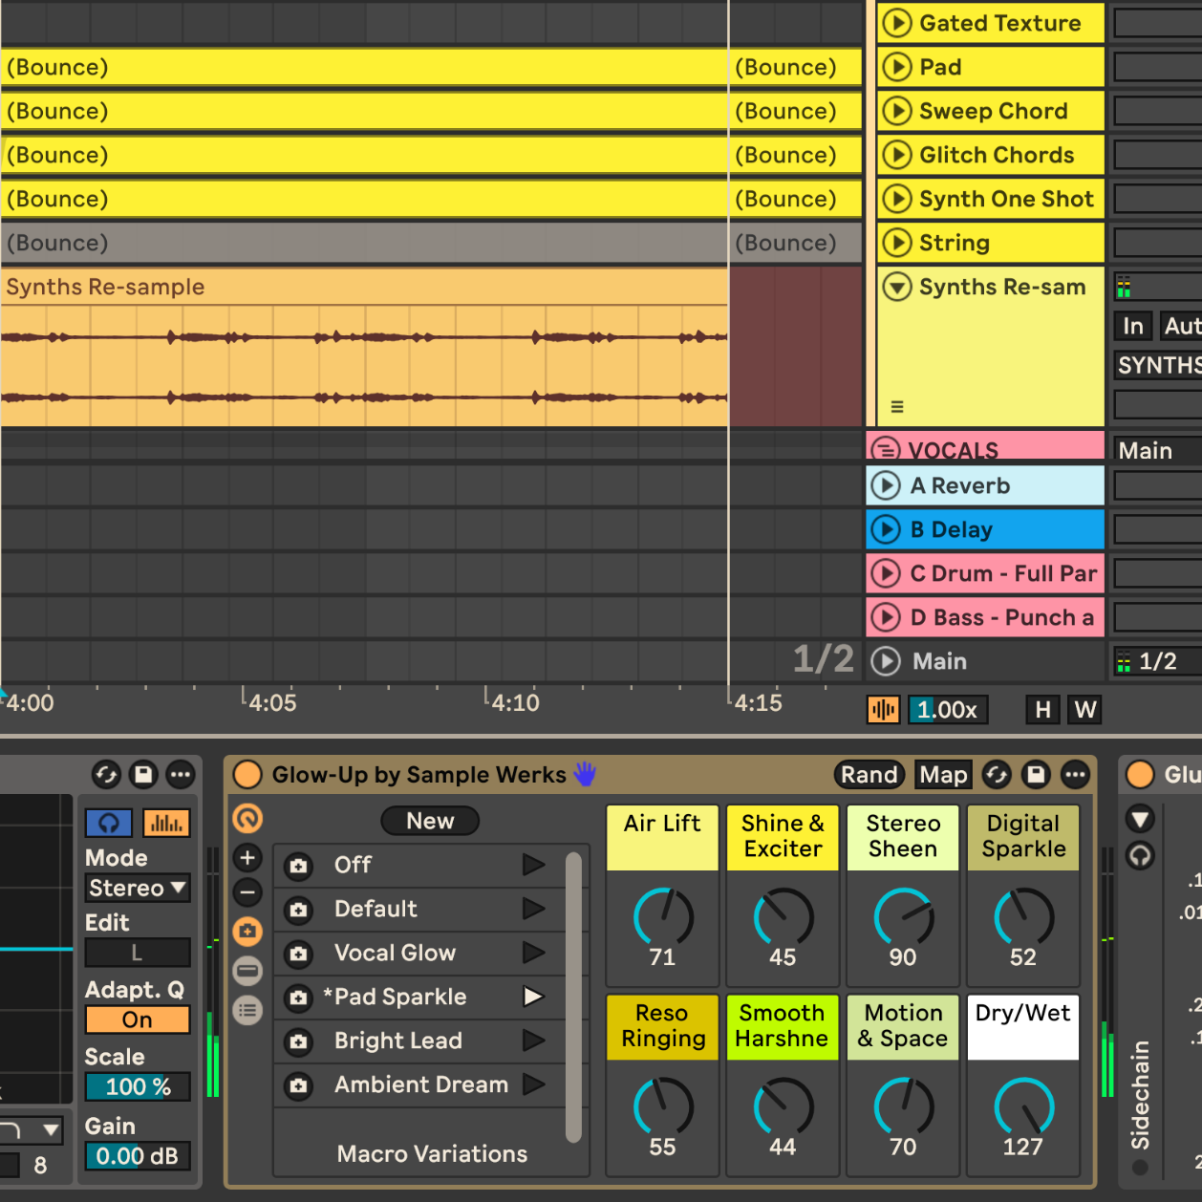Open the Stereo mode dropdown
Screen dimensions: 1202x1202
tap(137, 888)
